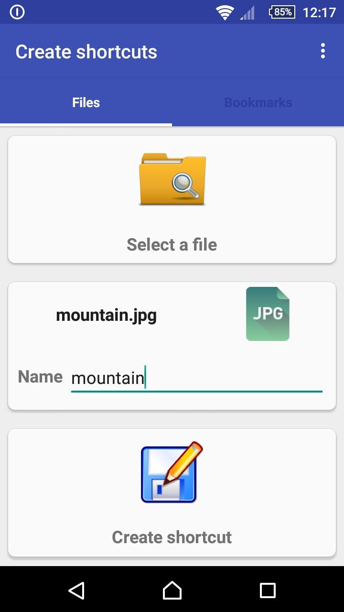Tap the circular notification icon in status bar
This screenshot has height=612, width=344.
click(x=17, y=12)
